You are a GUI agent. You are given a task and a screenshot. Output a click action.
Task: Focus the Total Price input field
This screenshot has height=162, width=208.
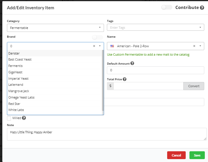point(148,86)
